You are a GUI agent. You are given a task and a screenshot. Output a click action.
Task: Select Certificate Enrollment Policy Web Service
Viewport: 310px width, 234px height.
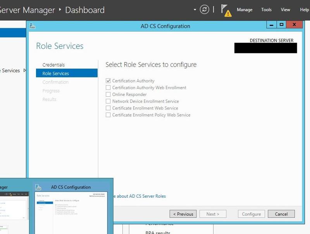click(108, 115)
